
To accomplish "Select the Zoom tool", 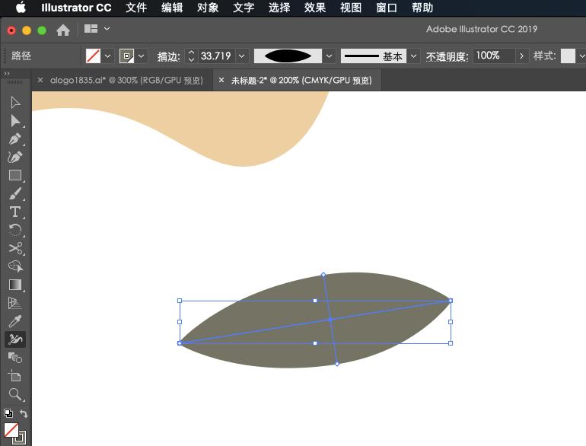I will point(15,394).
